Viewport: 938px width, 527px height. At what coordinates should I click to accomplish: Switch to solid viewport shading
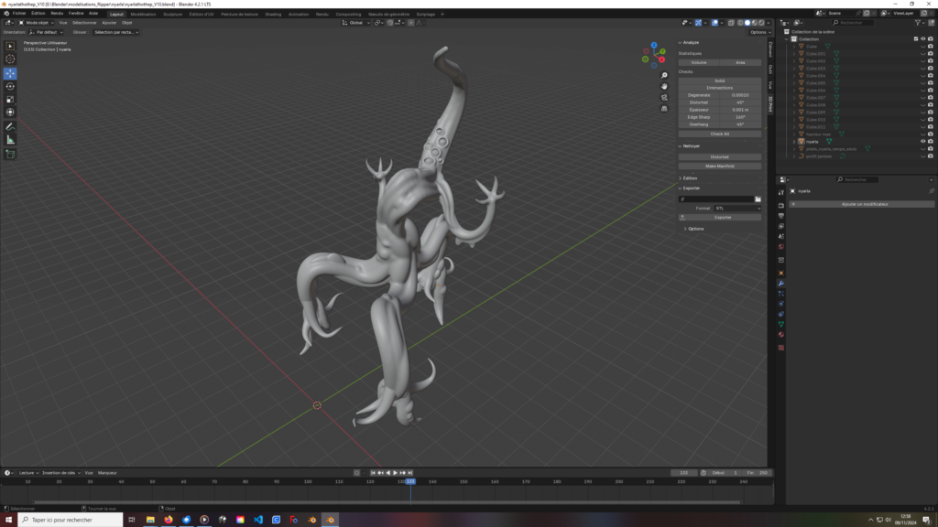tap(747, 23)
